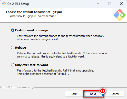
Task: Click the Rebase option label text
Action: 21,48
